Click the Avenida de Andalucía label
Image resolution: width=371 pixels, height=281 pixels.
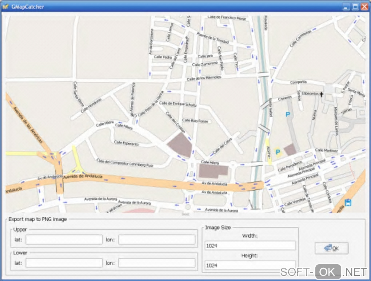click(83, 177)
